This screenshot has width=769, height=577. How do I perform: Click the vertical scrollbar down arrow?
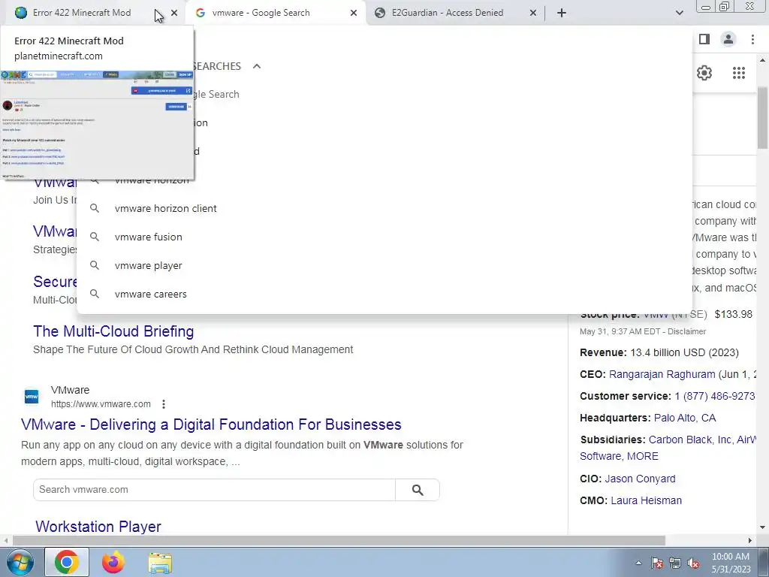tap(762, 527)
